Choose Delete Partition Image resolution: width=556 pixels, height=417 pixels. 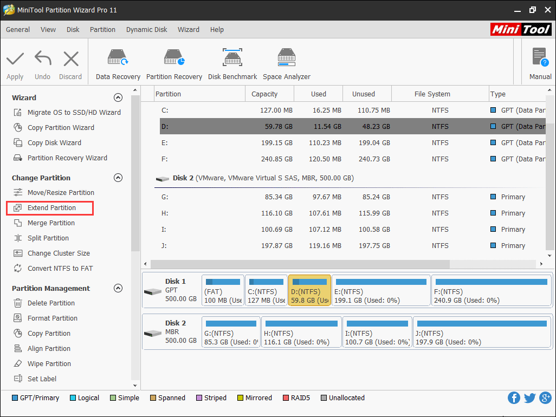pos(44,303)
